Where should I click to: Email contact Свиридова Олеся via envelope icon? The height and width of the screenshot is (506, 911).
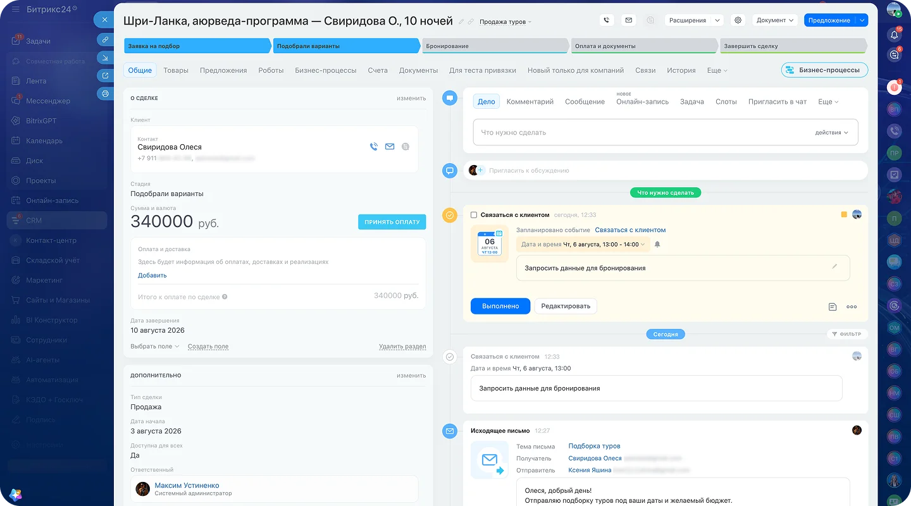coord(390,147)
